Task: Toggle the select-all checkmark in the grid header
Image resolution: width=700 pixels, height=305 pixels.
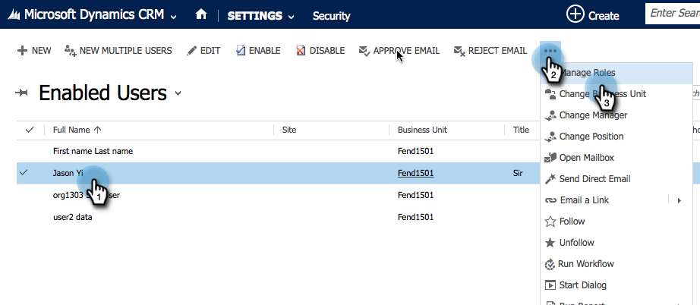Action: tap(30, 130)
